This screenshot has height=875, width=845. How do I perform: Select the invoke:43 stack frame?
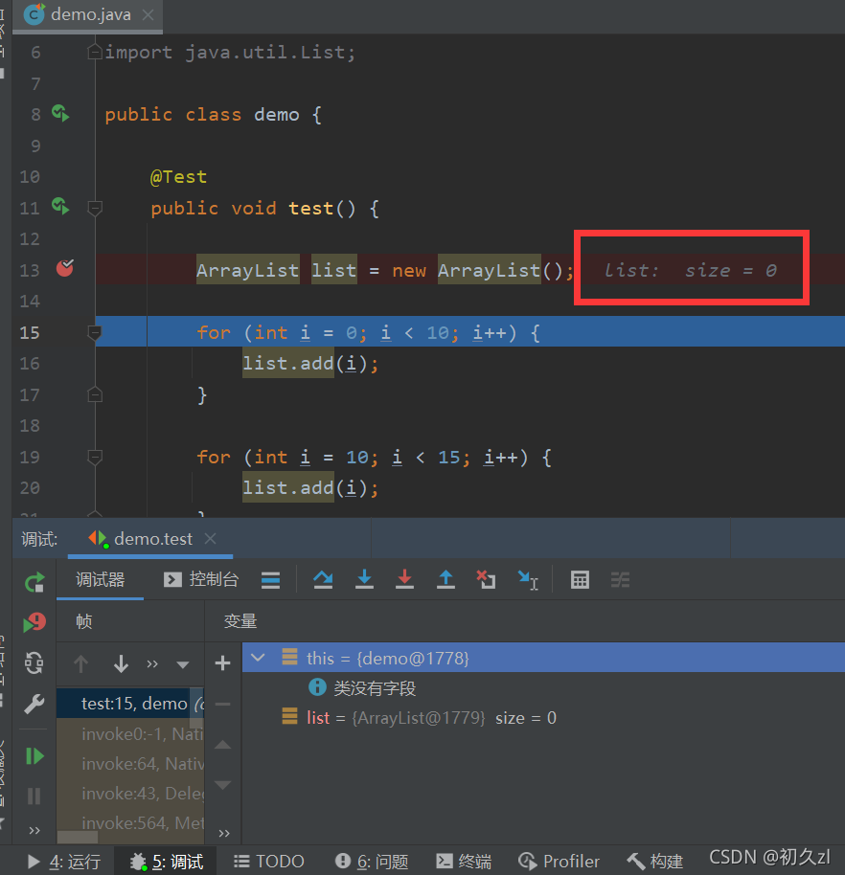130,793
